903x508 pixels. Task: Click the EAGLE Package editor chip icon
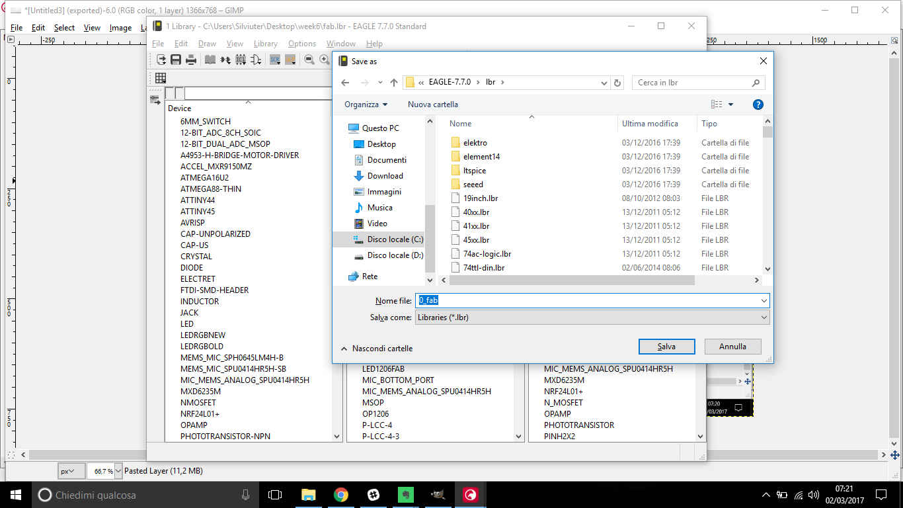241,60
